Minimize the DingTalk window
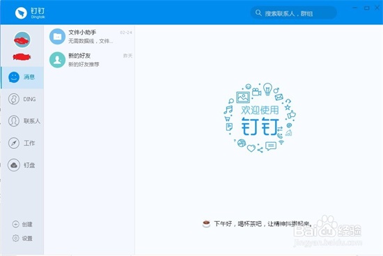Screen dimensions: 383x256 coord(355,8)
